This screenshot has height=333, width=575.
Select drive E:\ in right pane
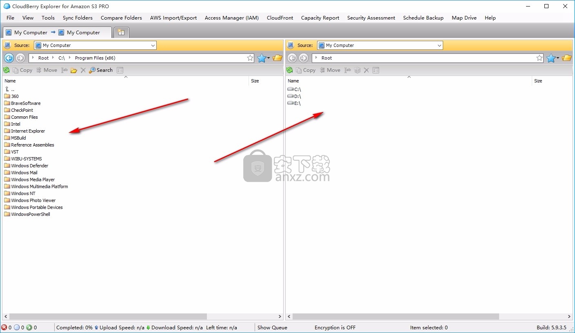click(x=294, y=103)
